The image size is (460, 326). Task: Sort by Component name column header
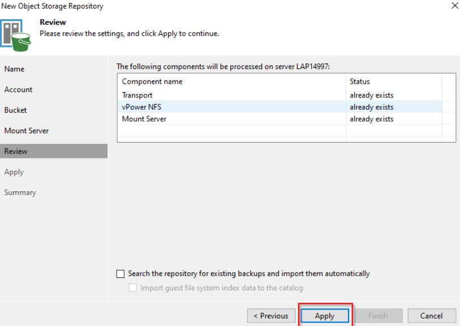[153, 81]
